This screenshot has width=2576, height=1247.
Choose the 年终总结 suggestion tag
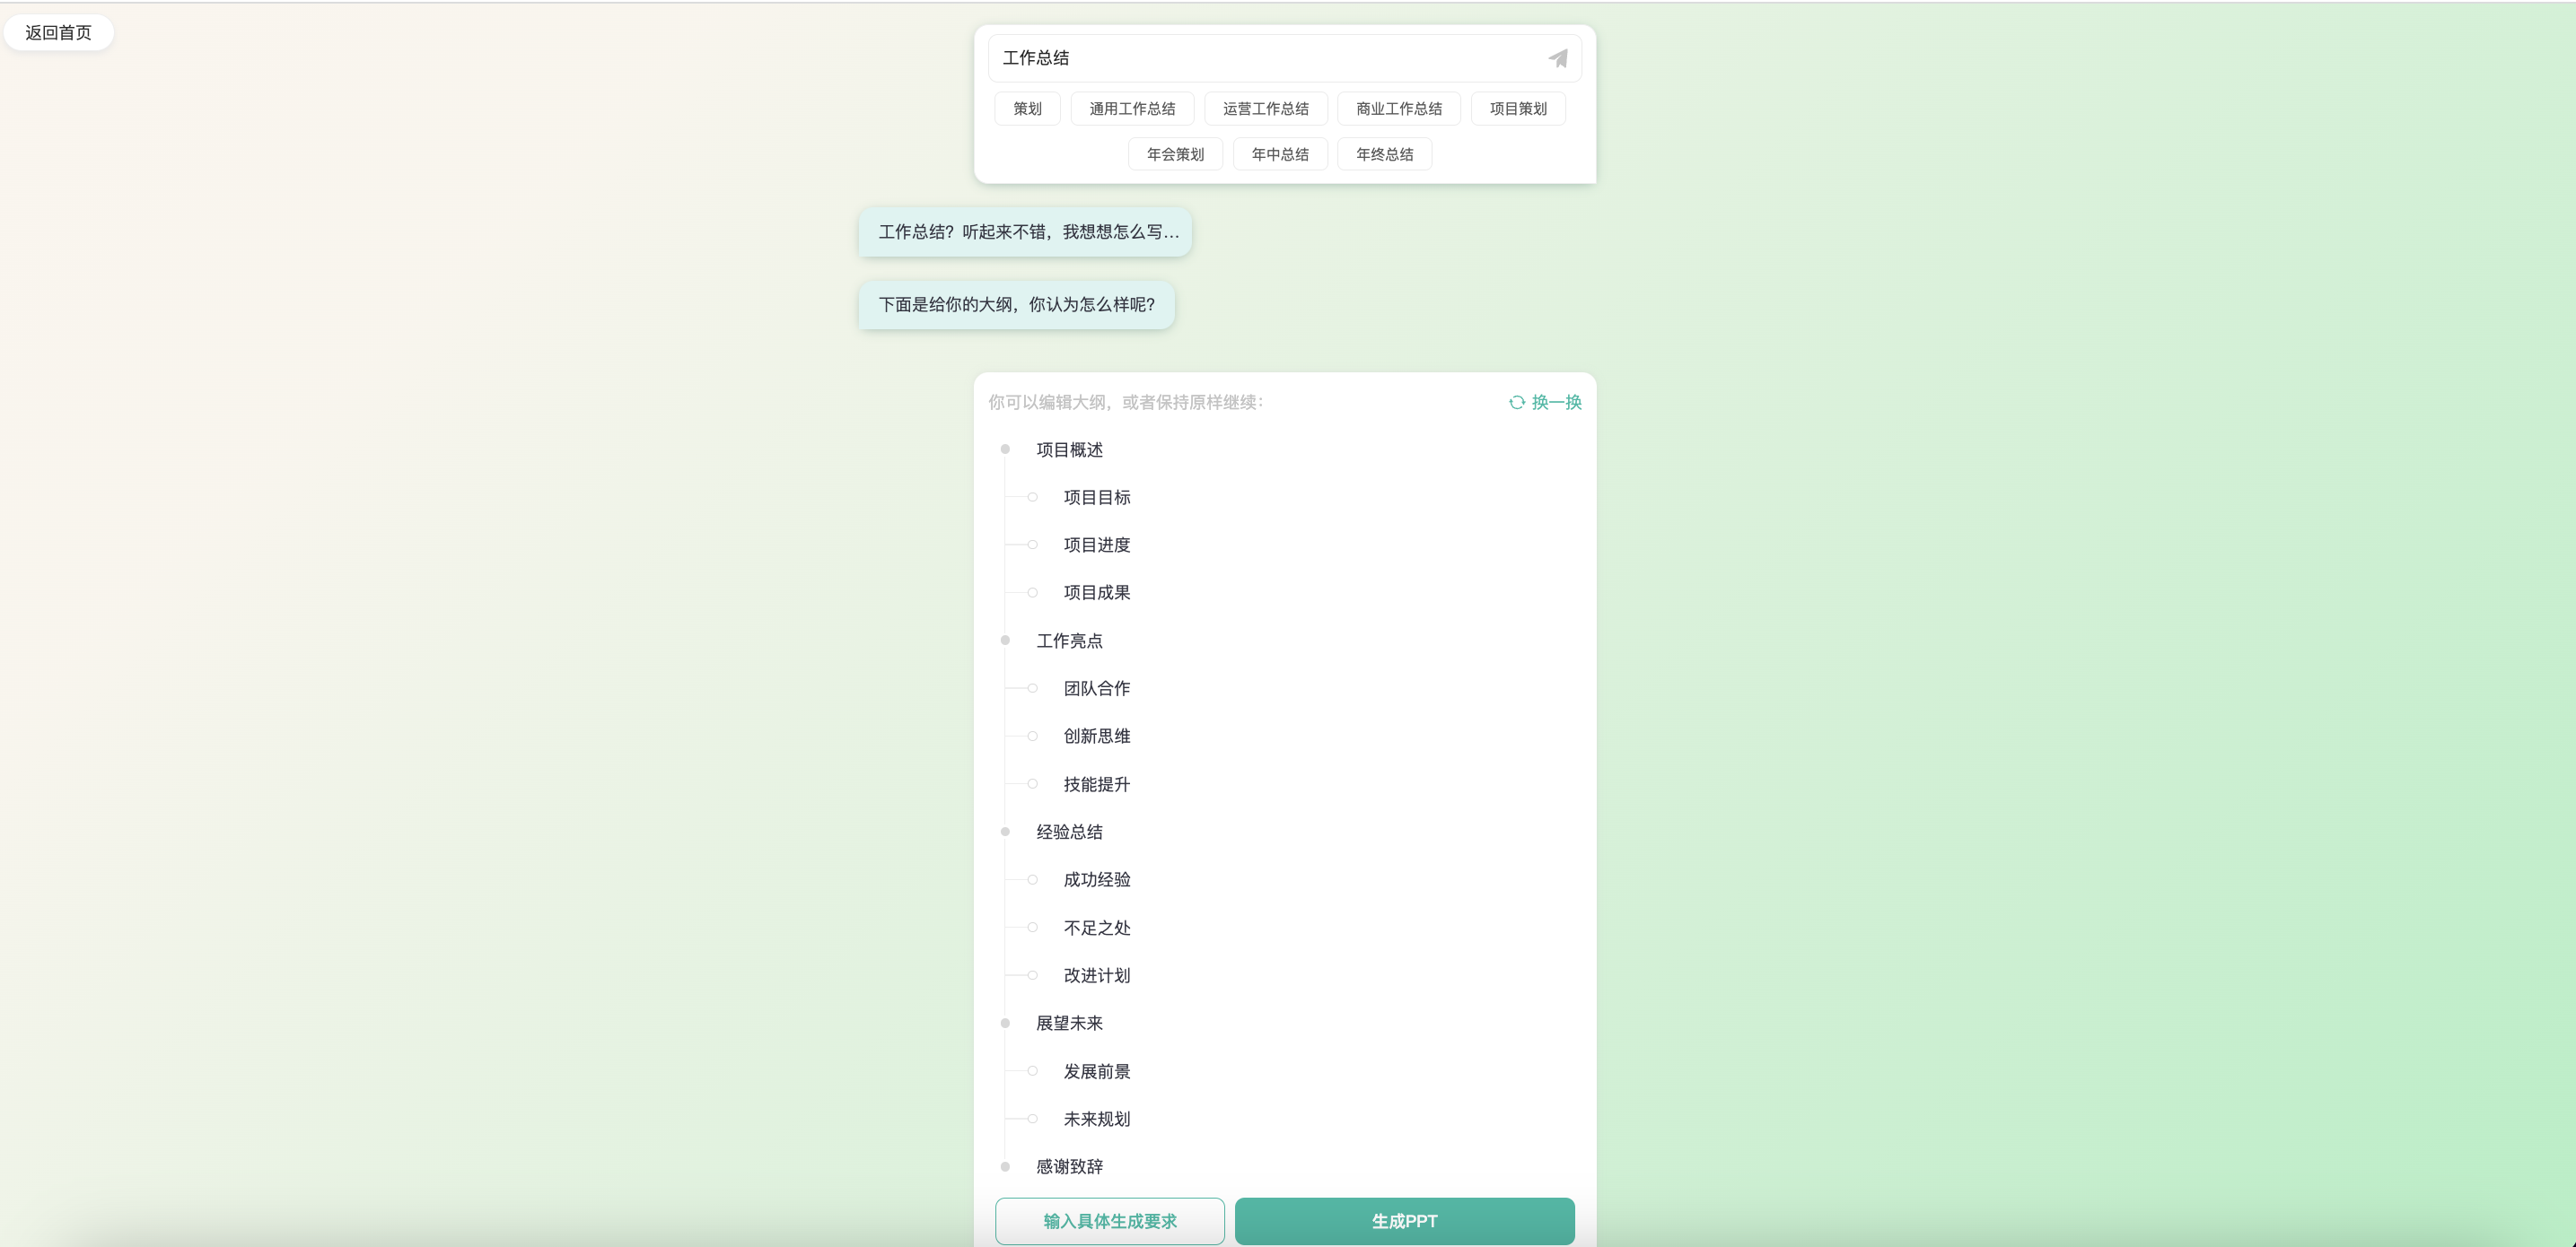point(1384,155)
